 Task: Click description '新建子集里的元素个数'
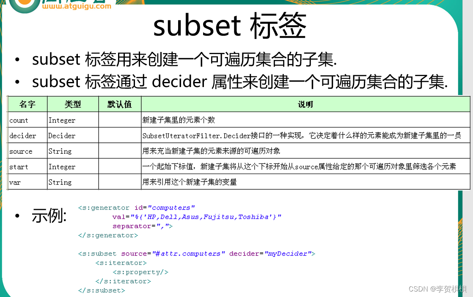tap(179, 120)
